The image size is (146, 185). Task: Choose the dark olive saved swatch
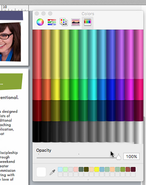[x=86, y=169]
